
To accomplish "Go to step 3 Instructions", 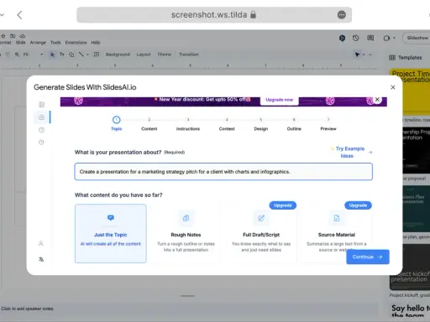I will (x=188, y=124).
